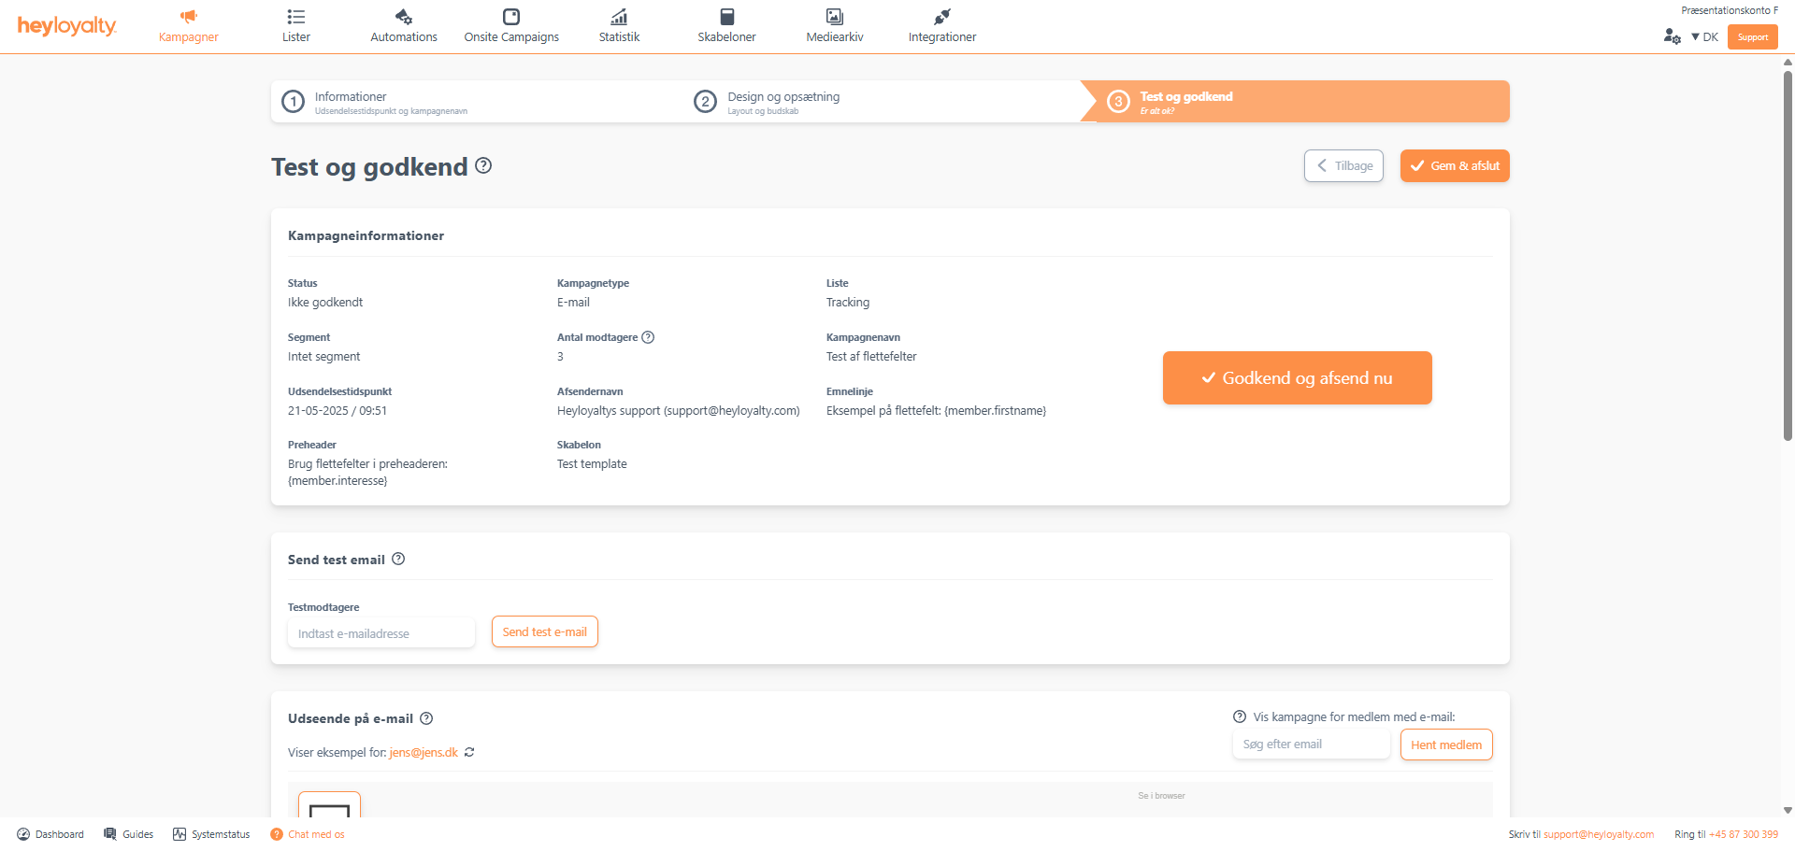Focus the Testmodtagere e-mail input field
The height and width of the screenshot is (851, 1795).
pos(381,633)
